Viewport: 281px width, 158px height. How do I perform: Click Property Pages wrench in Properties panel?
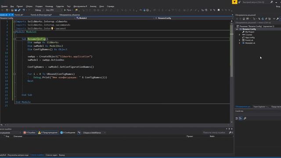pos(245,118)
